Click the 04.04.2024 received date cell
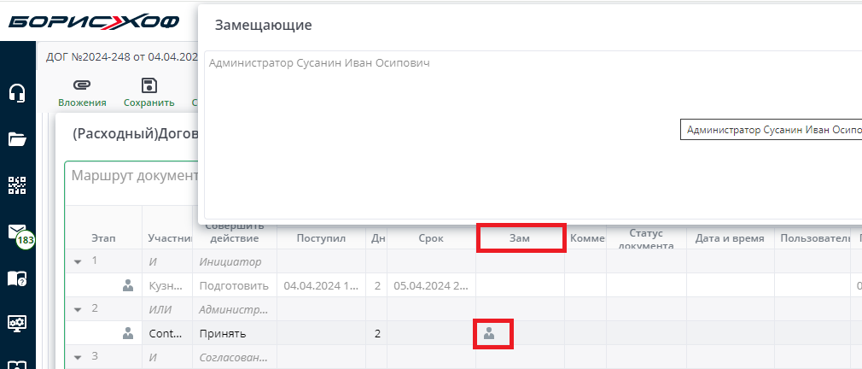Viewport: 862px width, 369px height. coord(321,285)
